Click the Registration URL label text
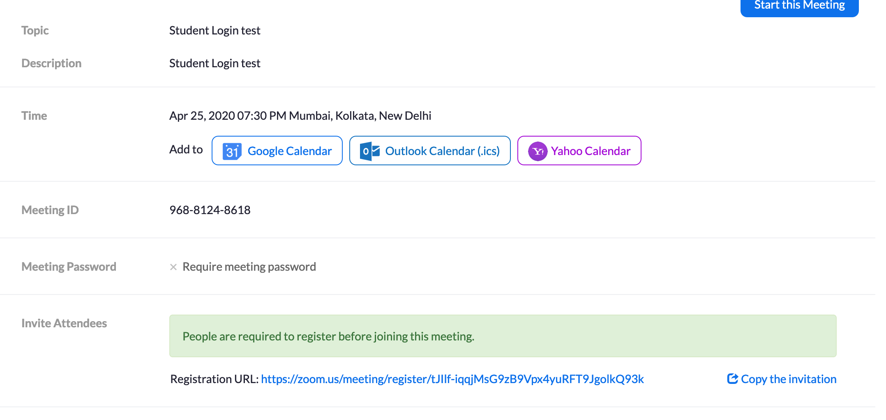Viewport: 886px width, 420px height. (x=214, y=379)
